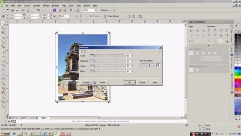Toggle the lock preview button beside Preview
The image size is (241, 136).
(x=95, y=82)
